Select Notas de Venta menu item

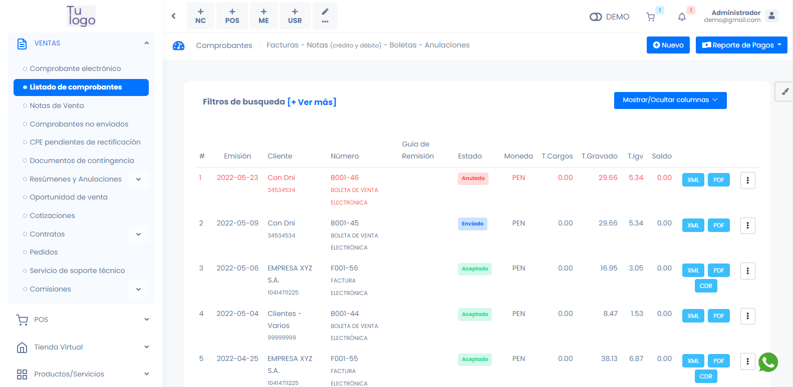[57, 105]
